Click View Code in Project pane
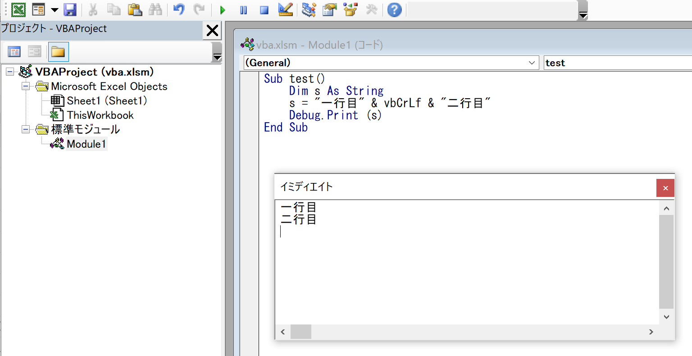This screenshot has width=692, height=356. pyautogui.click(x=14, y=52)
